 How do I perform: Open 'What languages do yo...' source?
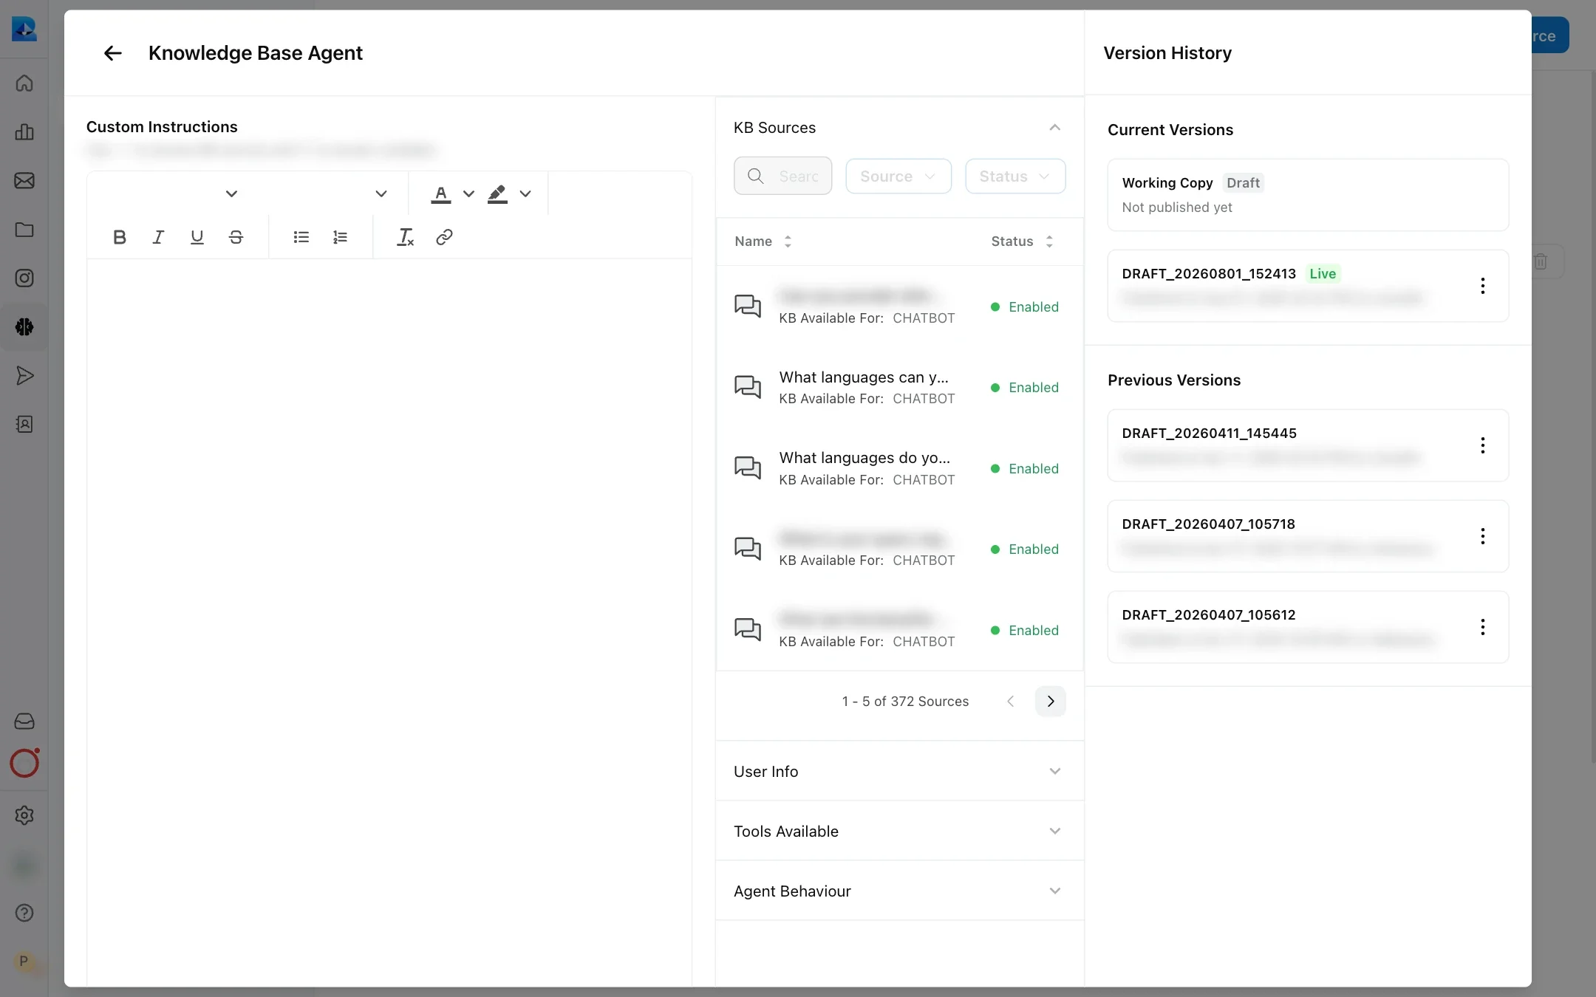point(864,458)
